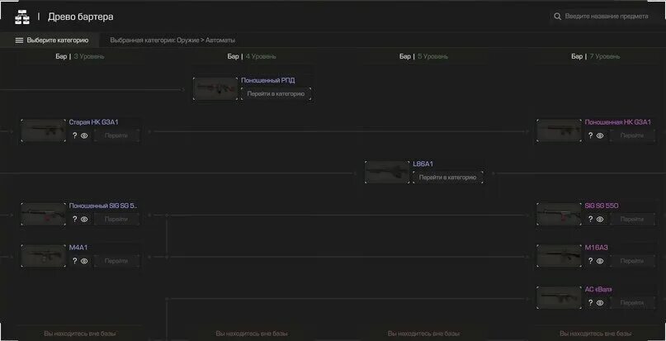The width and height of the screenshot is (666, 341).
Task: Click the "SIG SG 550" item name
Action: [602, 206]
